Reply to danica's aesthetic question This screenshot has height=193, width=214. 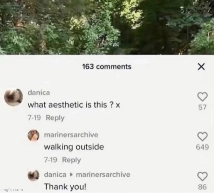(x=55, y=118)
